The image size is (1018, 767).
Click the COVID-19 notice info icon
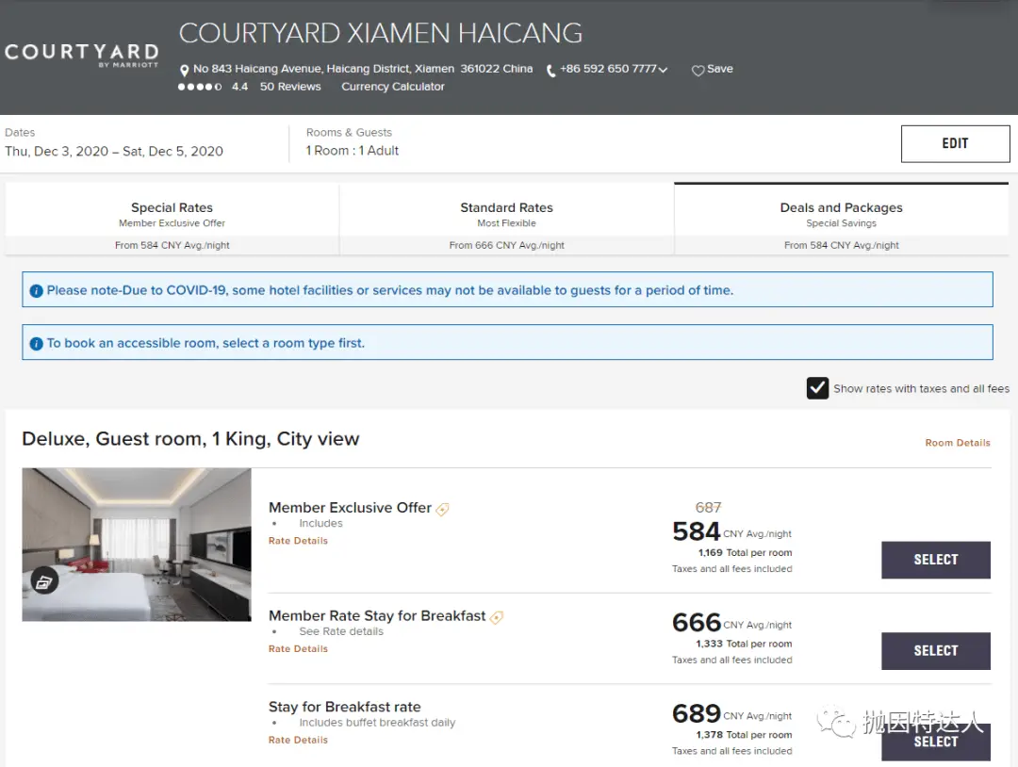(37, 291)
